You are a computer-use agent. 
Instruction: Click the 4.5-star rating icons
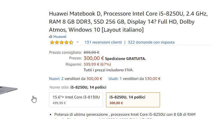[62, 42]
